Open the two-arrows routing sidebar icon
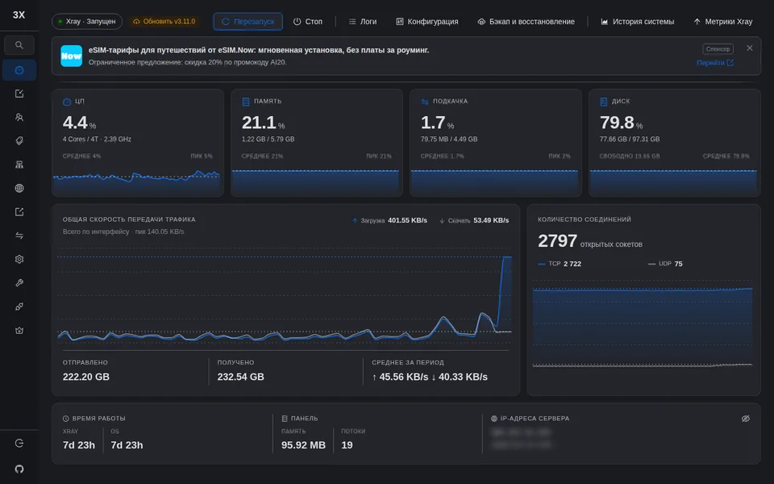 click(19, 236)
